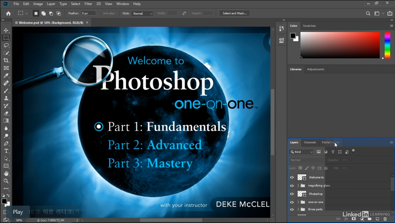Image resolution: width=395 pixels, height=223 pixels.
Task: Filter layers for type layers
Action: (x=333, y=152)
